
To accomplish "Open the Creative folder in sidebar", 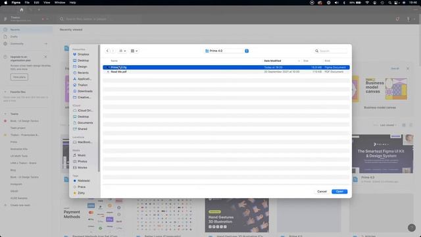I will coord(82,97).
